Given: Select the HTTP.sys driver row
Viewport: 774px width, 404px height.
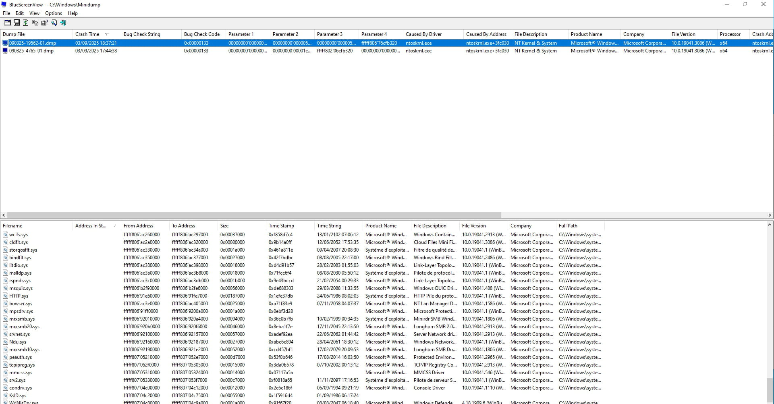Looking at the screenshot, I should pyautogui.click(x=19, y=296).
